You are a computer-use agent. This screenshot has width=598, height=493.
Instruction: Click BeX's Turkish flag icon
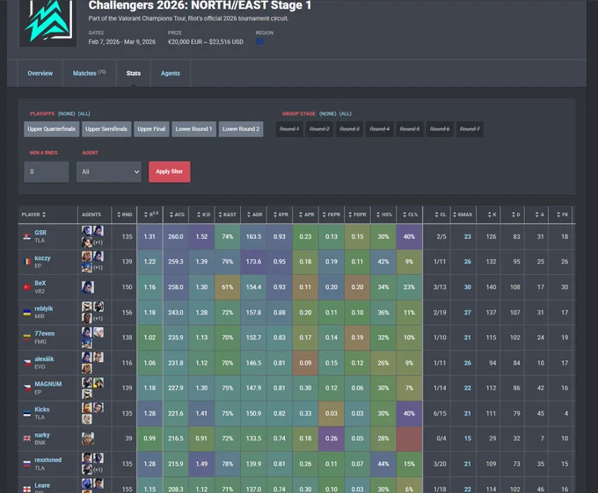pyautogui.click(x=27, y=286)
